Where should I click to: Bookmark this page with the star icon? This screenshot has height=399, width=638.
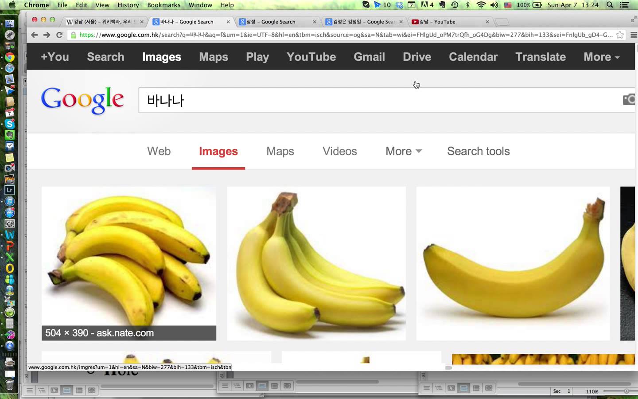click(620, 35)
